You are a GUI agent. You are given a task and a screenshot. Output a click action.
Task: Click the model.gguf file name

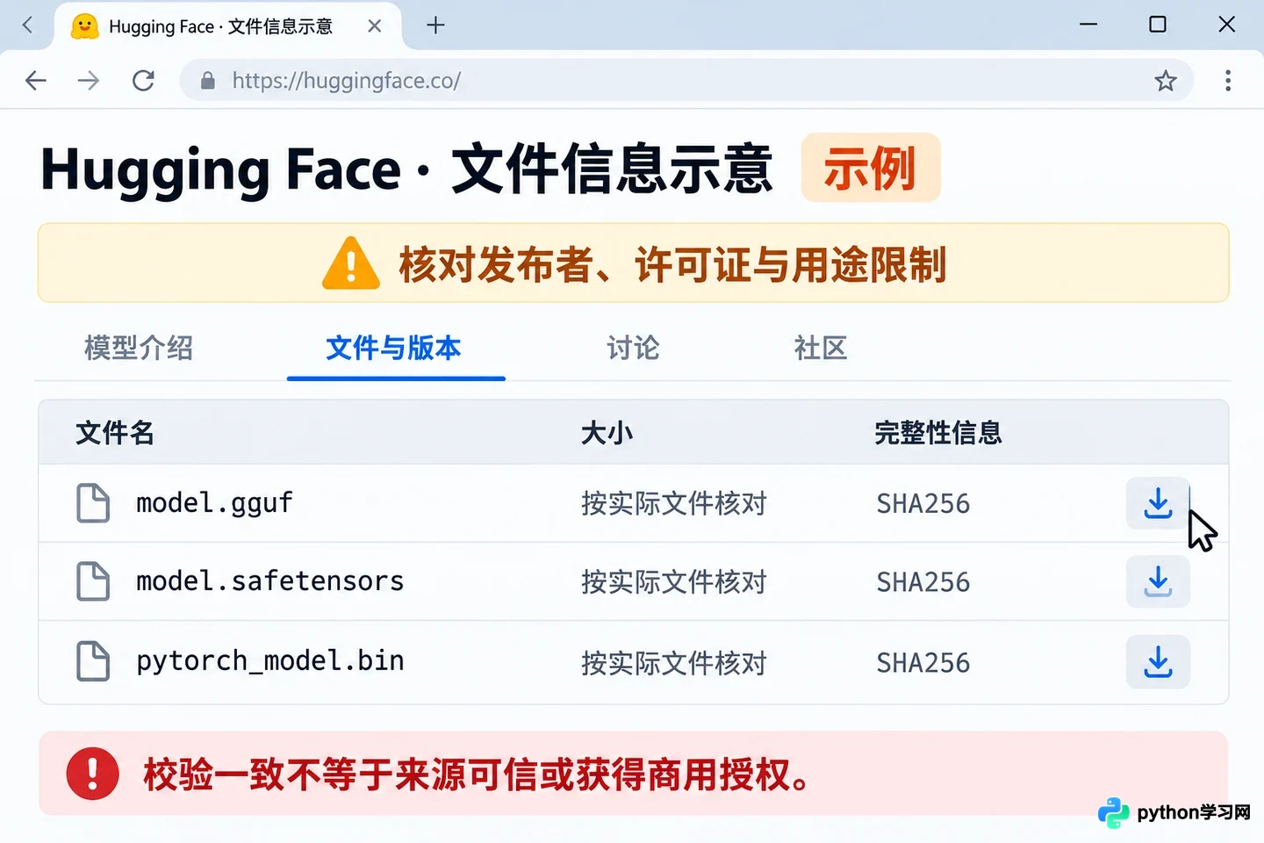pyautogui.click(x=214, y=503)
